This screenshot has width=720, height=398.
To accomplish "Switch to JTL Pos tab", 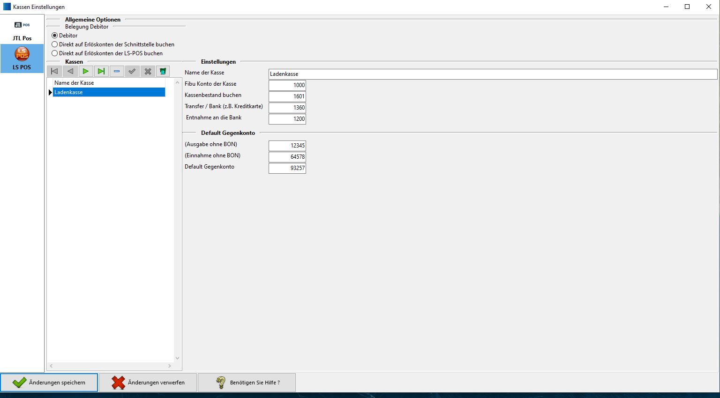I will coord(22,30).
